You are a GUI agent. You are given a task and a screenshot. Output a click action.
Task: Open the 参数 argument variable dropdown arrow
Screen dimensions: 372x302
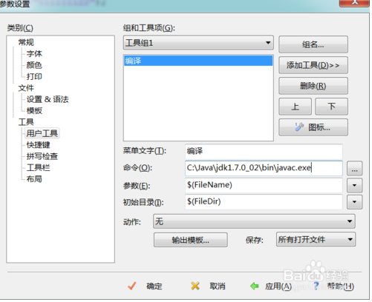[x=354, y=185]
